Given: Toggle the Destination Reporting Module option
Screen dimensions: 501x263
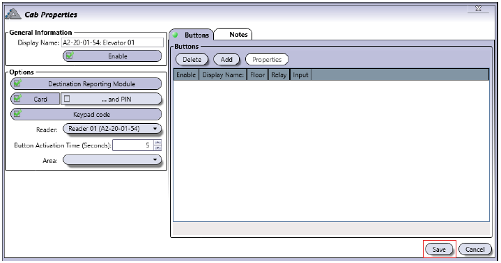Looking at the screenshot, I should click(x=86, y=84).
